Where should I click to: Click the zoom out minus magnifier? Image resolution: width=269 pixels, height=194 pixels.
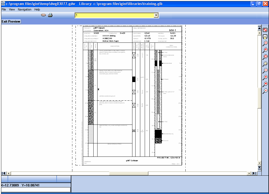point(265,71)
